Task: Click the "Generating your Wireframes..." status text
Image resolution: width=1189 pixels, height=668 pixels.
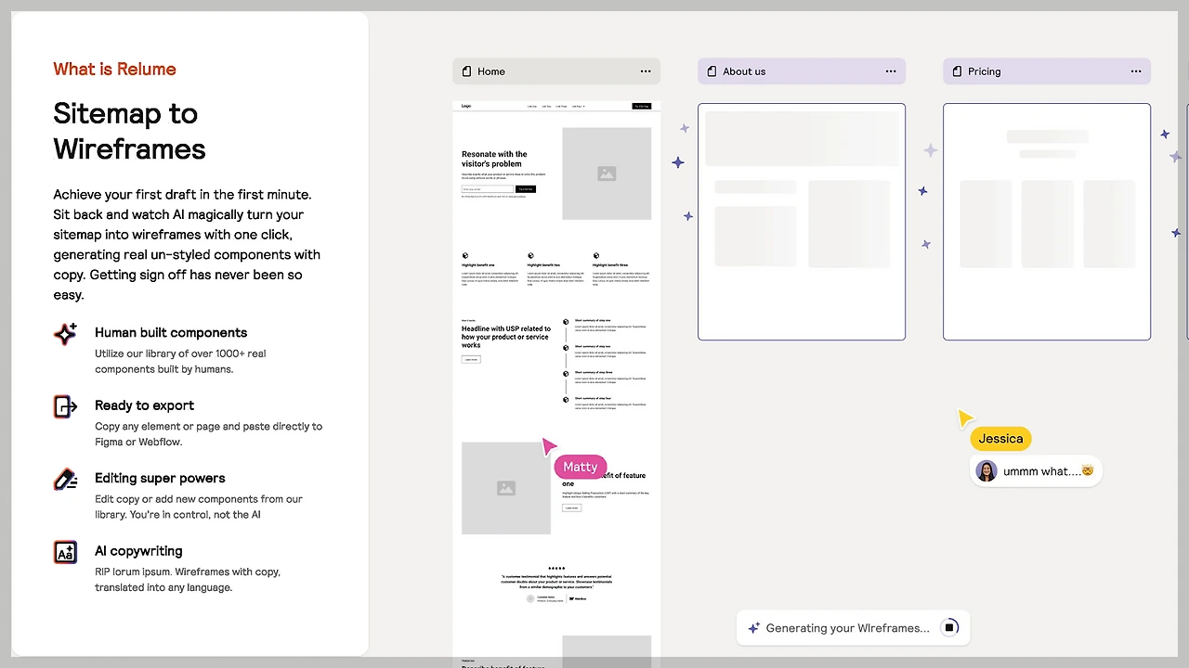Action: [x=847, y=628]
